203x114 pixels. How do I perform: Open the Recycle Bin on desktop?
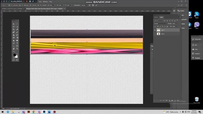(197, 100)
